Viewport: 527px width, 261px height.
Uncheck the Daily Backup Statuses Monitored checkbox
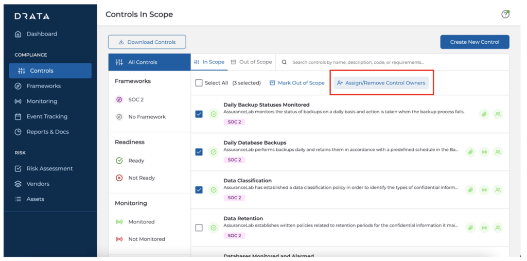199,114
